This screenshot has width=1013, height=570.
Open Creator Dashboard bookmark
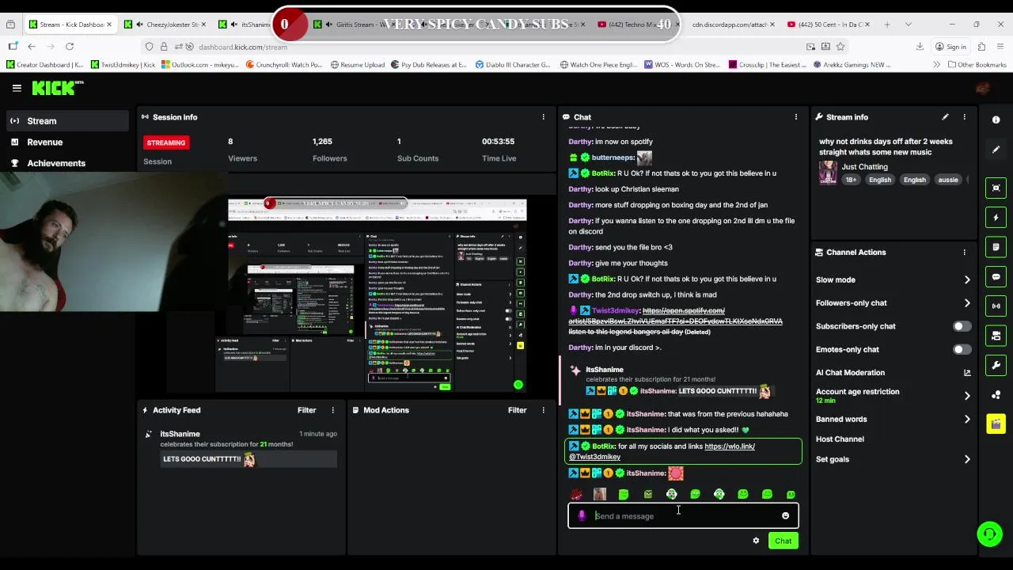[44, 65]
